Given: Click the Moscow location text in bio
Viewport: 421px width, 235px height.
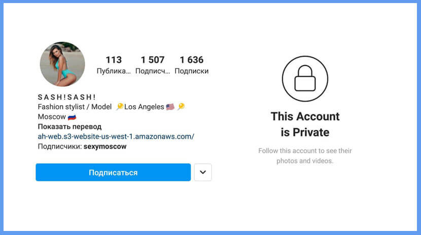Looking at the screenshot, I should pyautogui.click(x=52, y=117).
